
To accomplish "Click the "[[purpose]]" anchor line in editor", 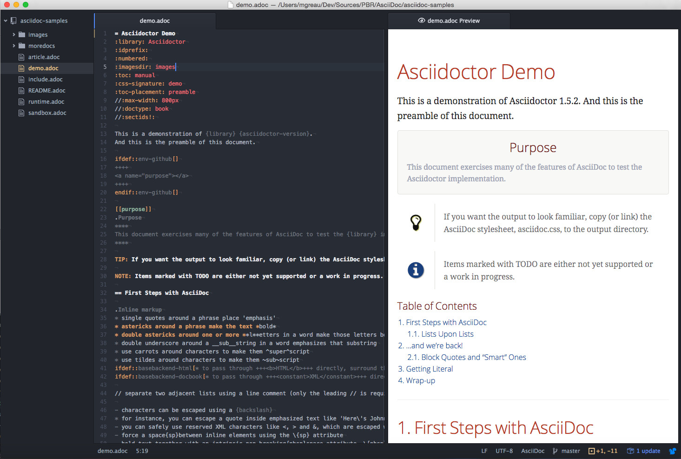I will (x=133, y=209).
